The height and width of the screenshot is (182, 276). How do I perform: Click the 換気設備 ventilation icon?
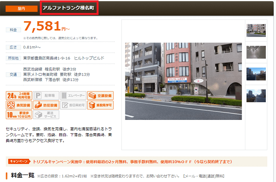[x=19, y=105]
